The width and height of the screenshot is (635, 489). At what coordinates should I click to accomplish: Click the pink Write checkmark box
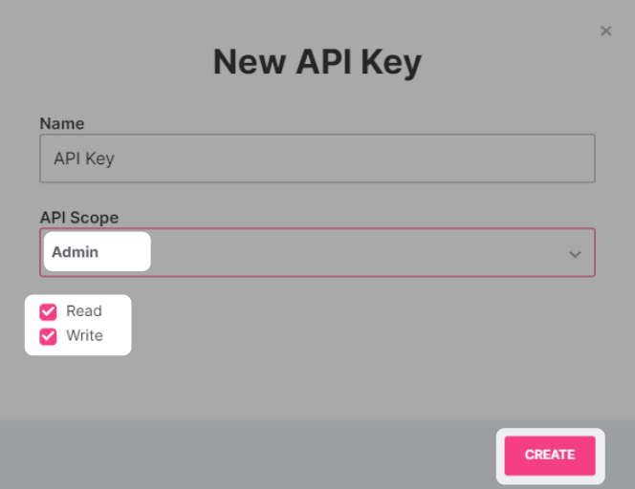point(48,336)
